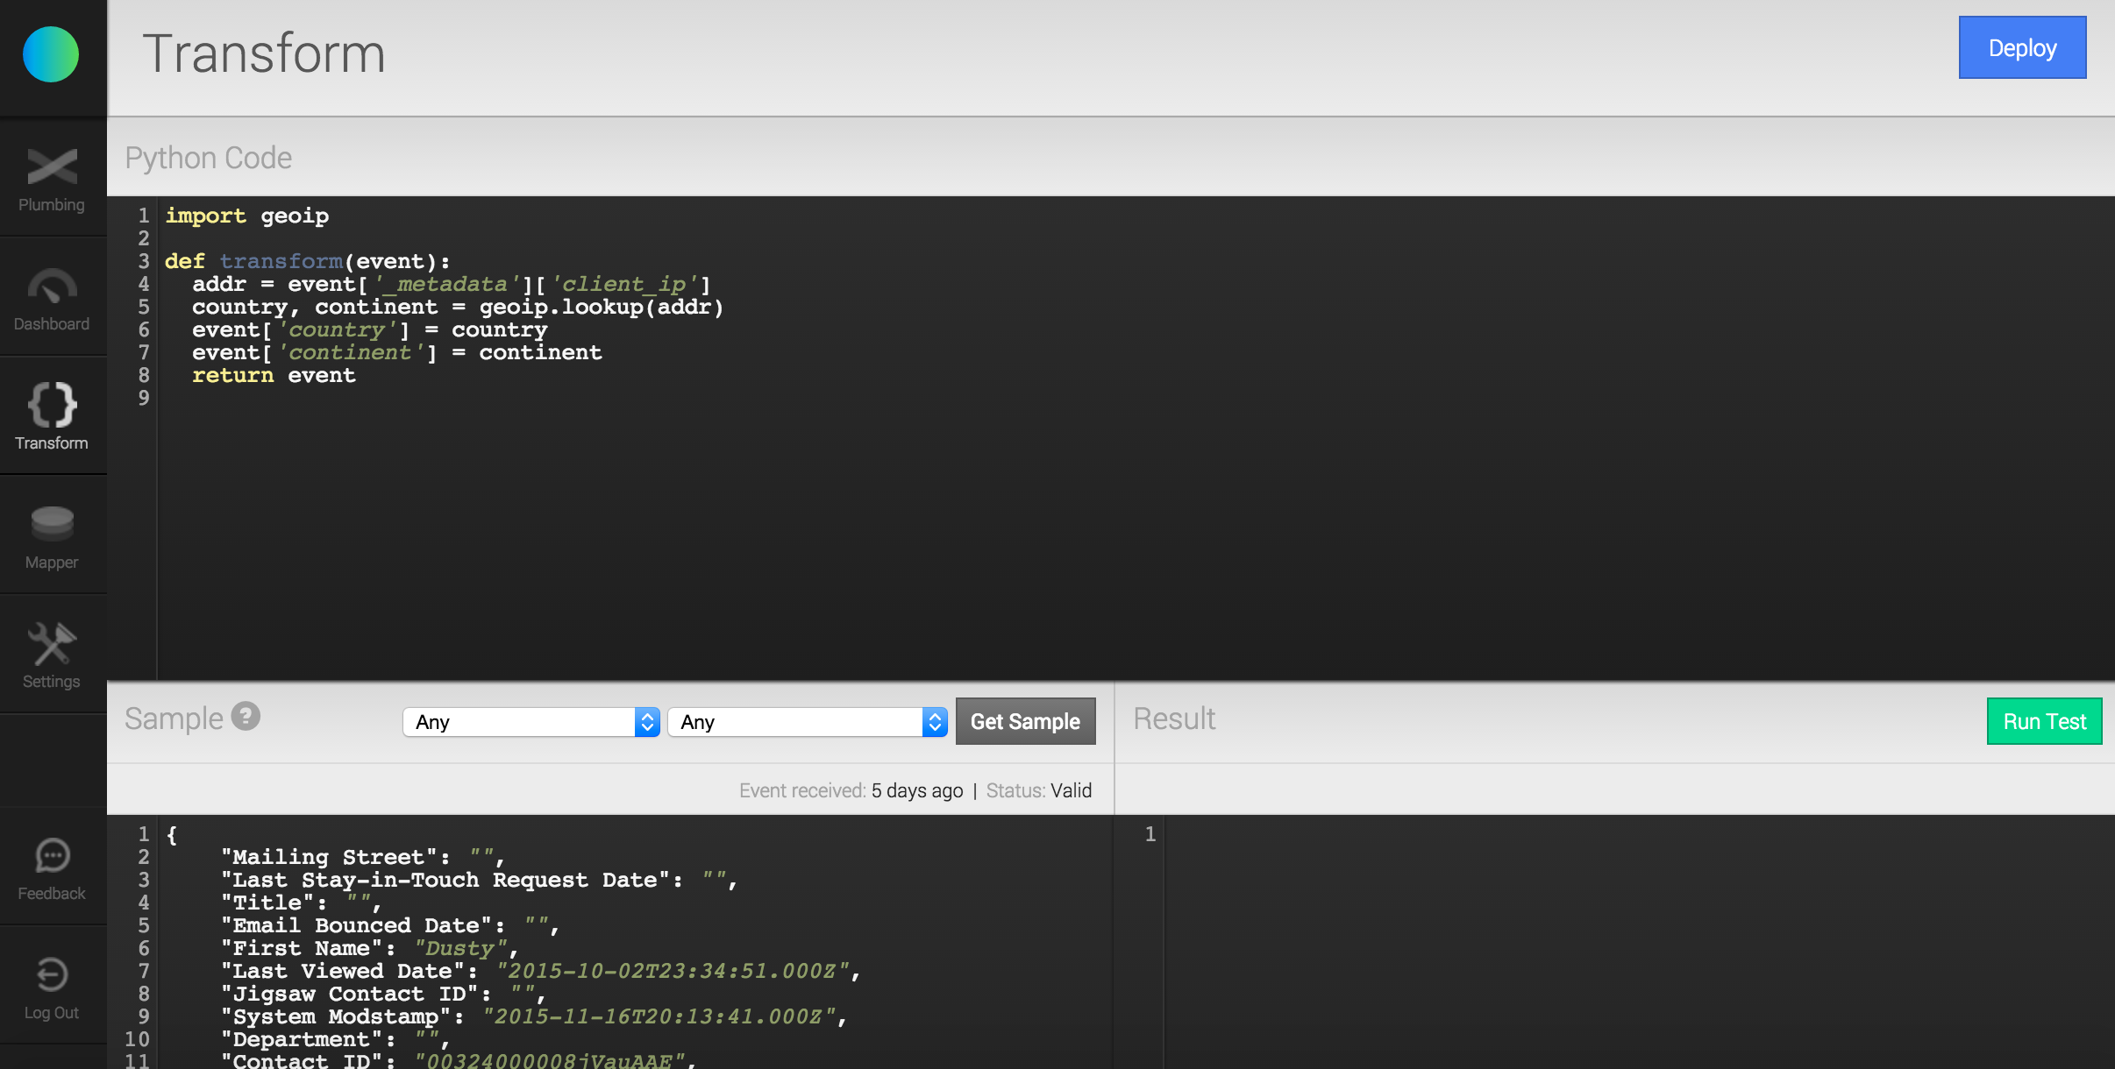
Task: Click the teal circle app logo
Action: 51,54
